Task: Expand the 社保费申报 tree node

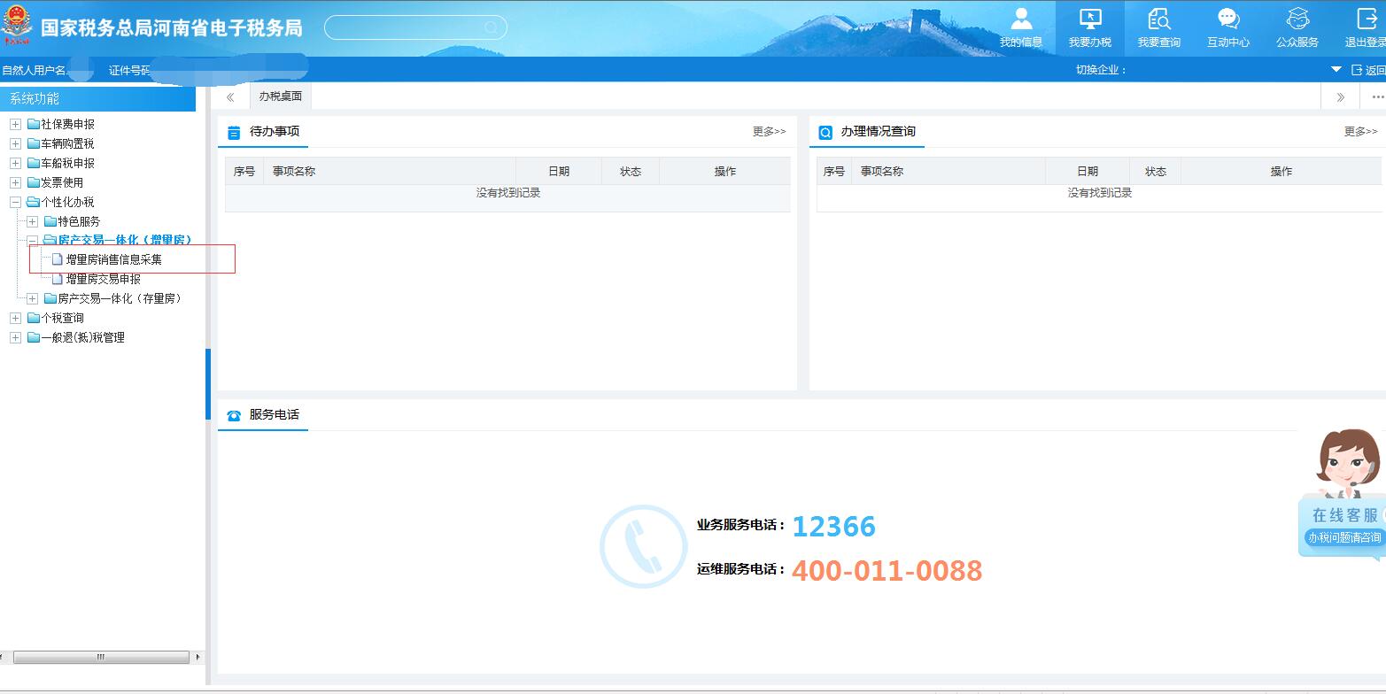Action: click(14, 123)
